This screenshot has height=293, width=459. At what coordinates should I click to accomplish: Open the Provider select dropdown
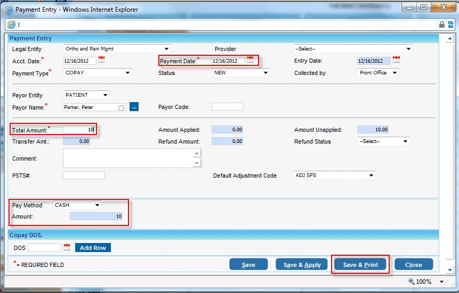click(409, 49)
